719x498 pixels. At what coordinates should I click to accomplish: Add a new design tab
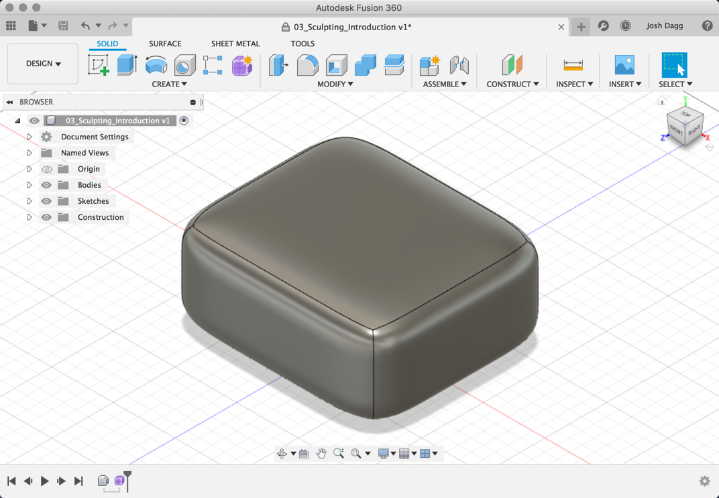[x=581, y=27]
